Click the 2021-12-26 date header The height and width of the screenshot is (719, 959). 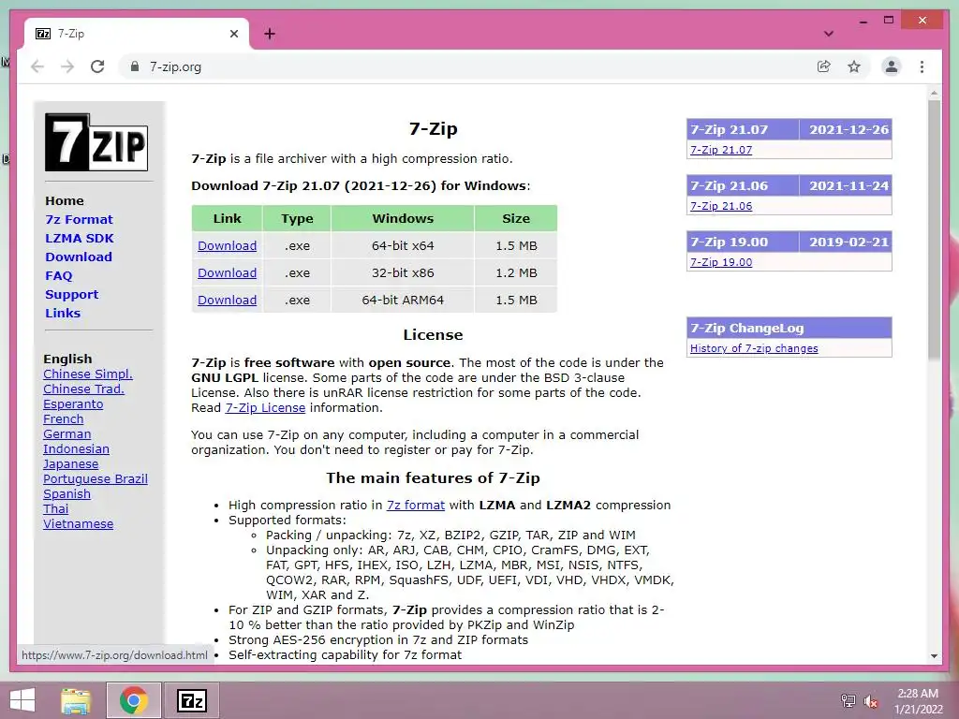click(846, 129)
